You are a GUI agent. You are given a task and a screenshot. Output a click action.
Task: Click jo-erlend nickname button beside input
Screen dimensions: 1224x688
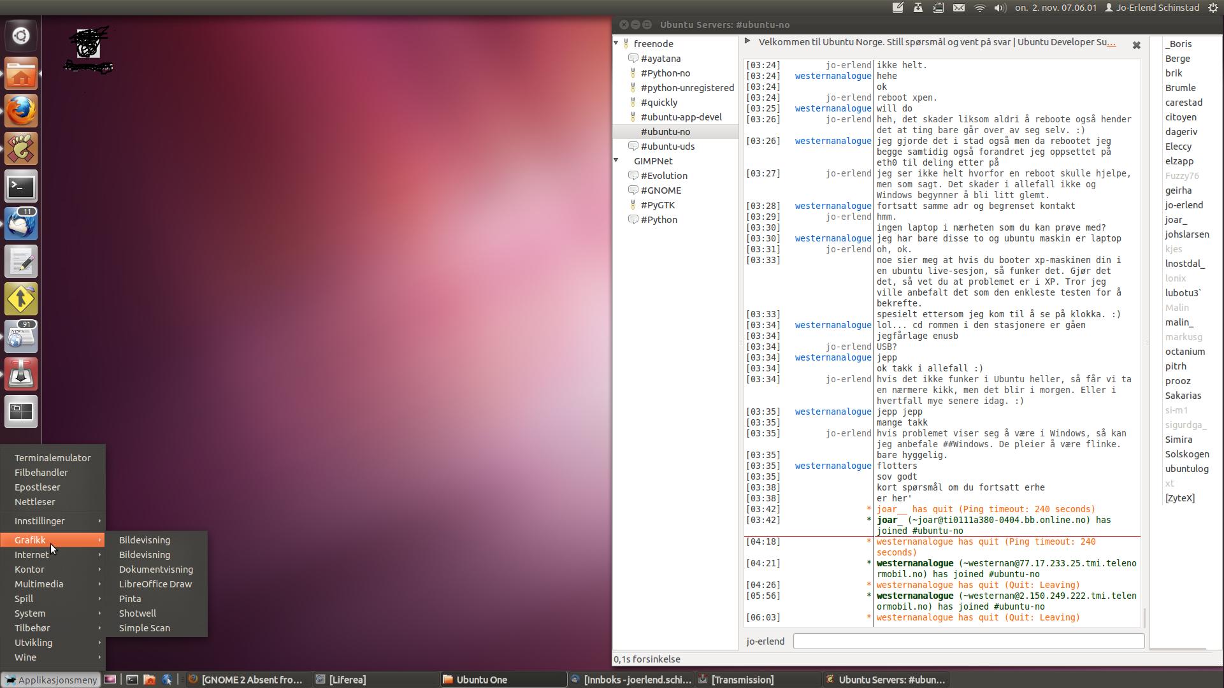pyautogui.click(x=765, y=641)
